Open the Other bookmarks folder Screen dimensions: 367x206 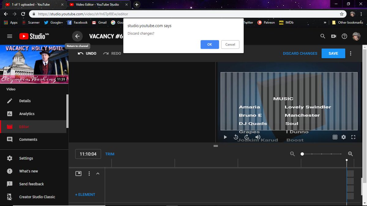tap(348, 23)
